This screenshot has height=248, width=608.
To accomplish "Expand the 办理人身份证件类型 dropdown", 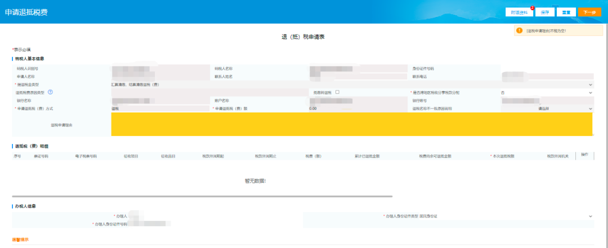I will click(591, 216).
